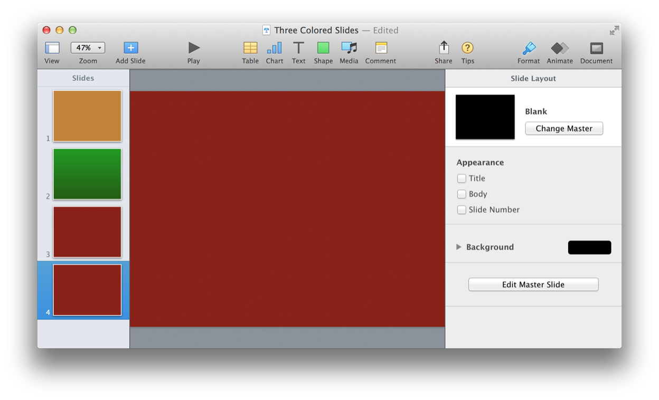The image size is (659, 400).
Task: Open the Animate inspector
Action: (x=560, y=48)
